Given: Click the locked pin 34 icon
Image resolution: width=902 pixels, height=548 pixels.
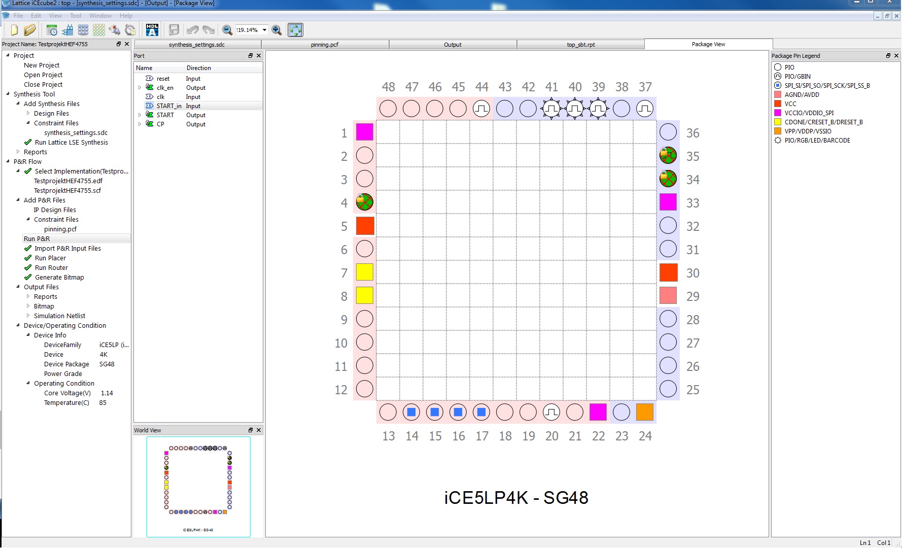Looking at the screenshot, I should tap(668, 179).
